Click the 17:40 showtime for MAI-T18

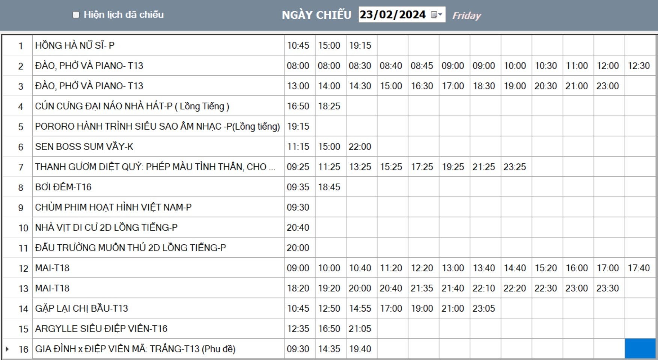click(x=638, y=268)
